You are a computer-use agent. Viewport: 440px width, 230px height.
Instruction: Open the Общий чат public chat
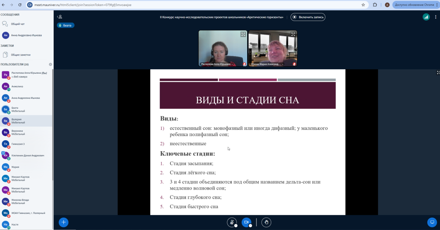(x=18, y=24)
